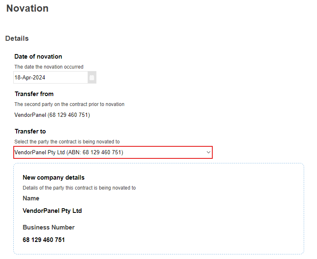The image size is (317, 259).
Task: Click the Name field label
Action: pos(31,198)
